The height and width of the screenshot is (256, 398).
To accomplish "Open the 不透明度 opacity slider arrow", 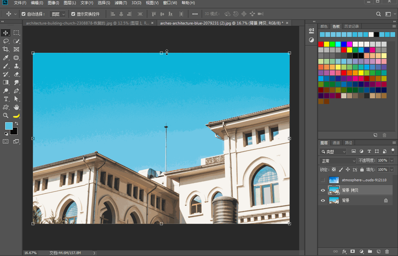I will tap(392, 161).
